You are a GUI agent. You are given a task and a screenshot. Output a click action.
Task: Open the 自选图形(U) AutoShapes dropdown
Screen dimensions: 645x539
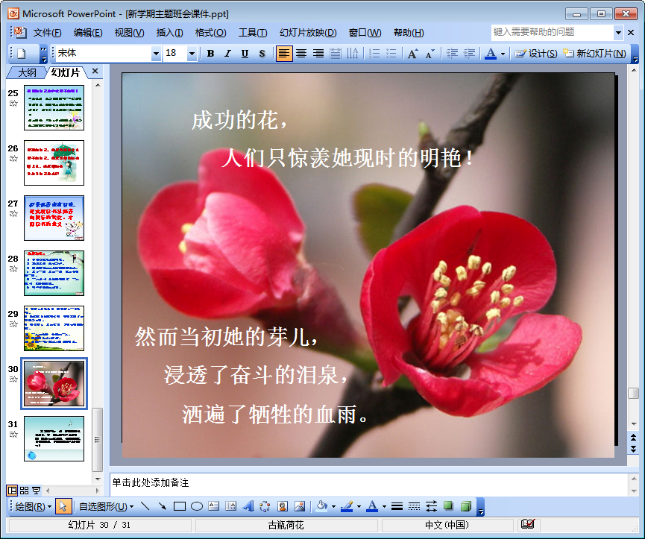click(106, 506)
